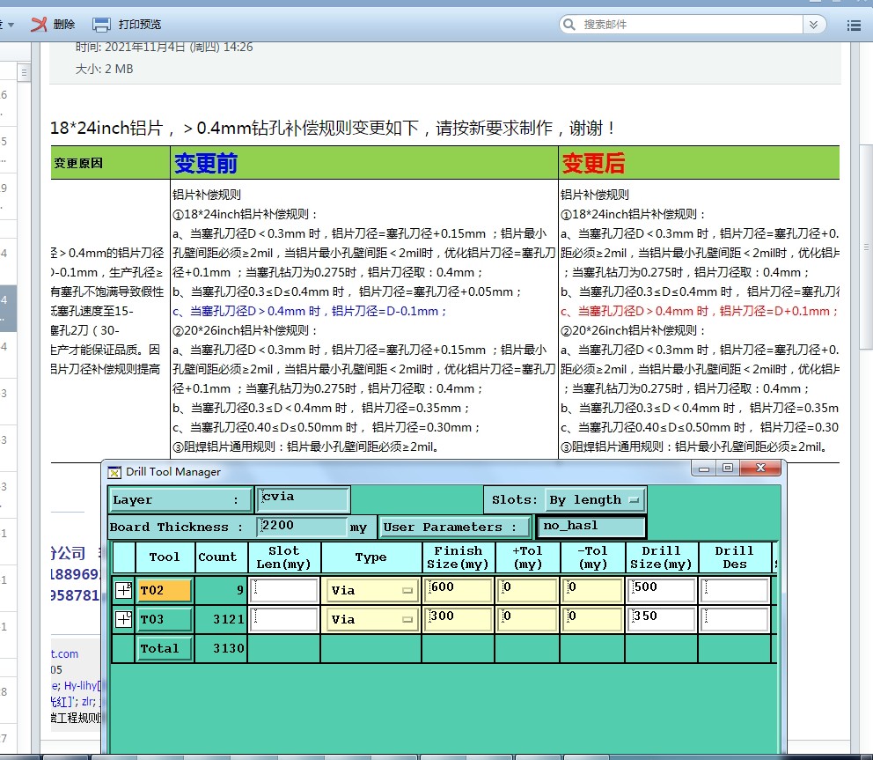The height and width of the screenshot is (760, 873).
Task: Select the T02 tool button
Action: [165, 590]
